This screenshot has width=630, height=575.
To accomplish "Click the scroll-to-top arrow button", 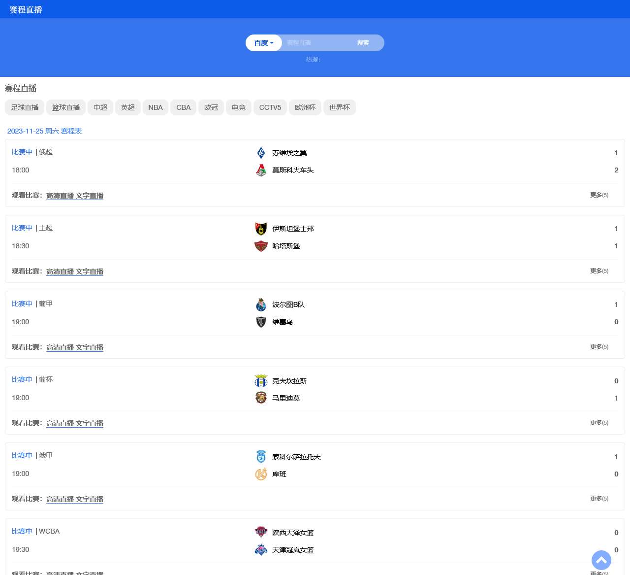I will tap(601, 560).
